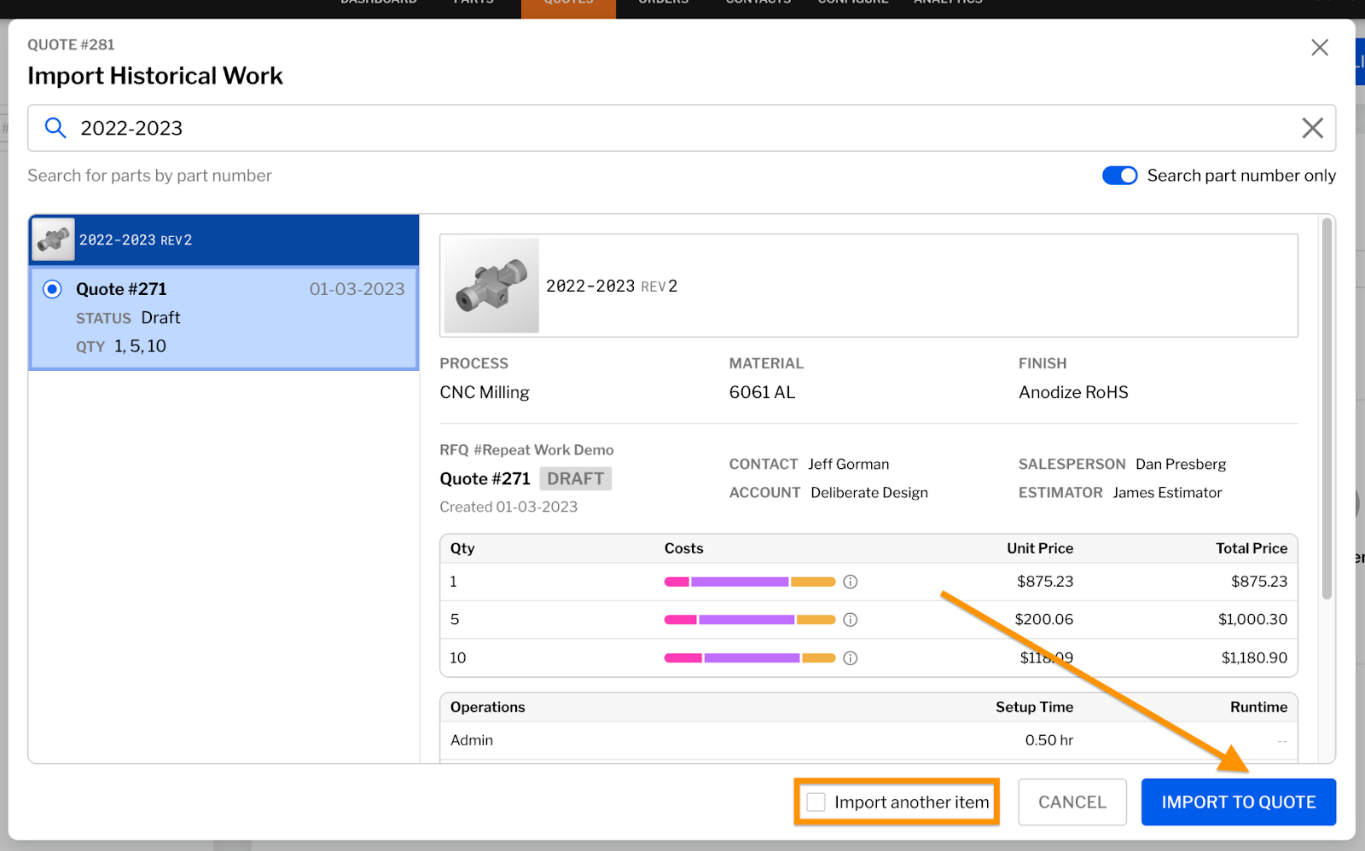Click contact name Jeff Gorman

[849, 464]
